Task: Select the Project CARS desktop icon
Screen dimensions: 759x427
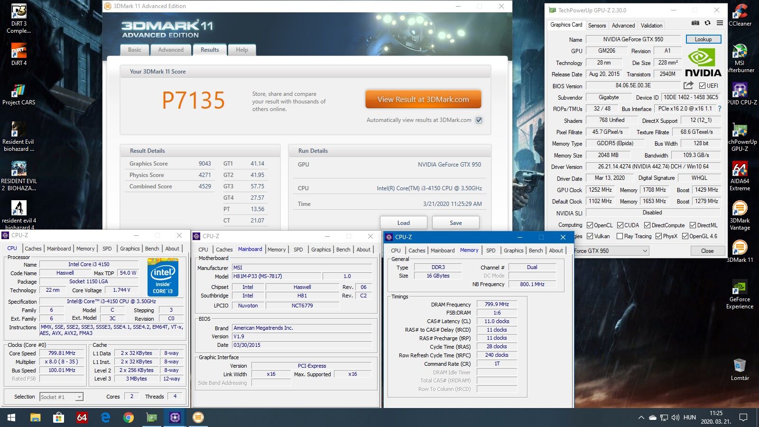Action: point(19,94)
